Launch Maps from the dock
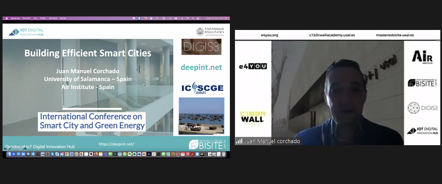Image resolution: width=442 pixels, height=184 pixels. click(x=168, y=154)
